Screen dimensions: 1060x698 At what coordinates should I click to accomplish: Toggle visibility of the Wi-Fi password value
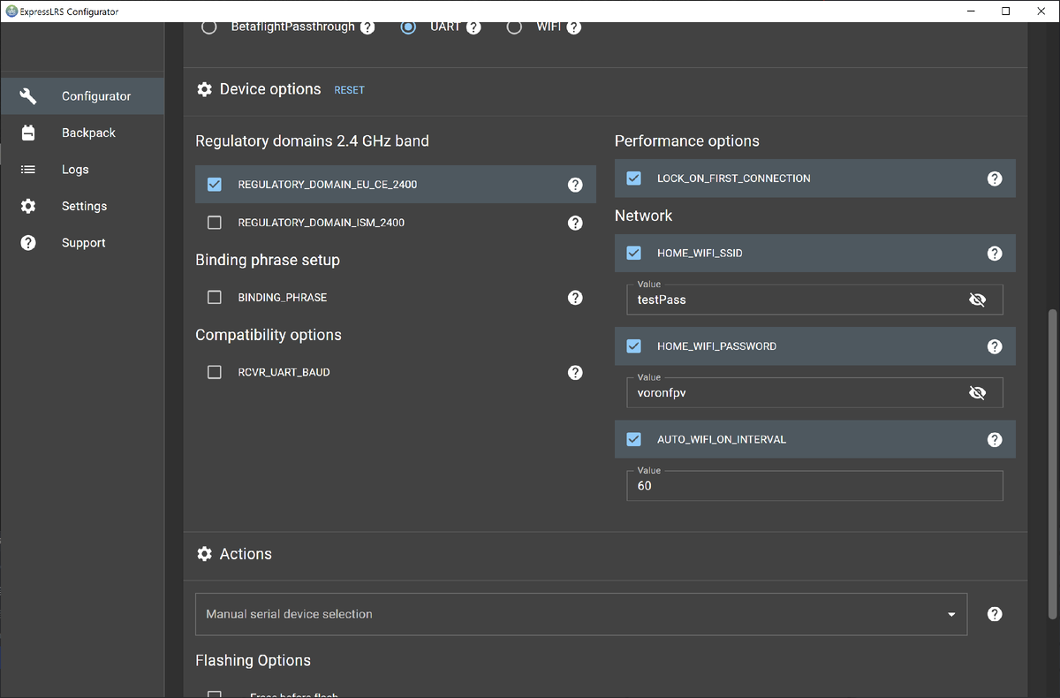[977, 393]
